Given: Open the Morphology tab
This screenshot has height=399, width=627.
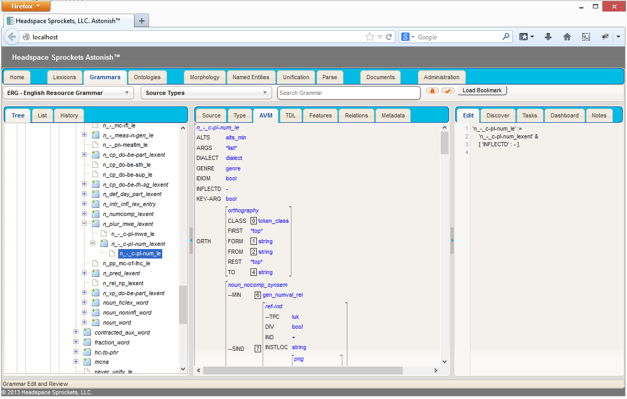Looking at the screenshot, I should [x=204, y=77].
